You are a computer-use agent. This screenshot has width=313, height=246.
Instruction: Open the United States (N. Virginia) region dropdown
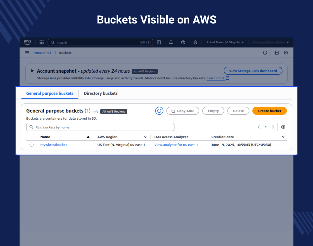coord(225,42)
